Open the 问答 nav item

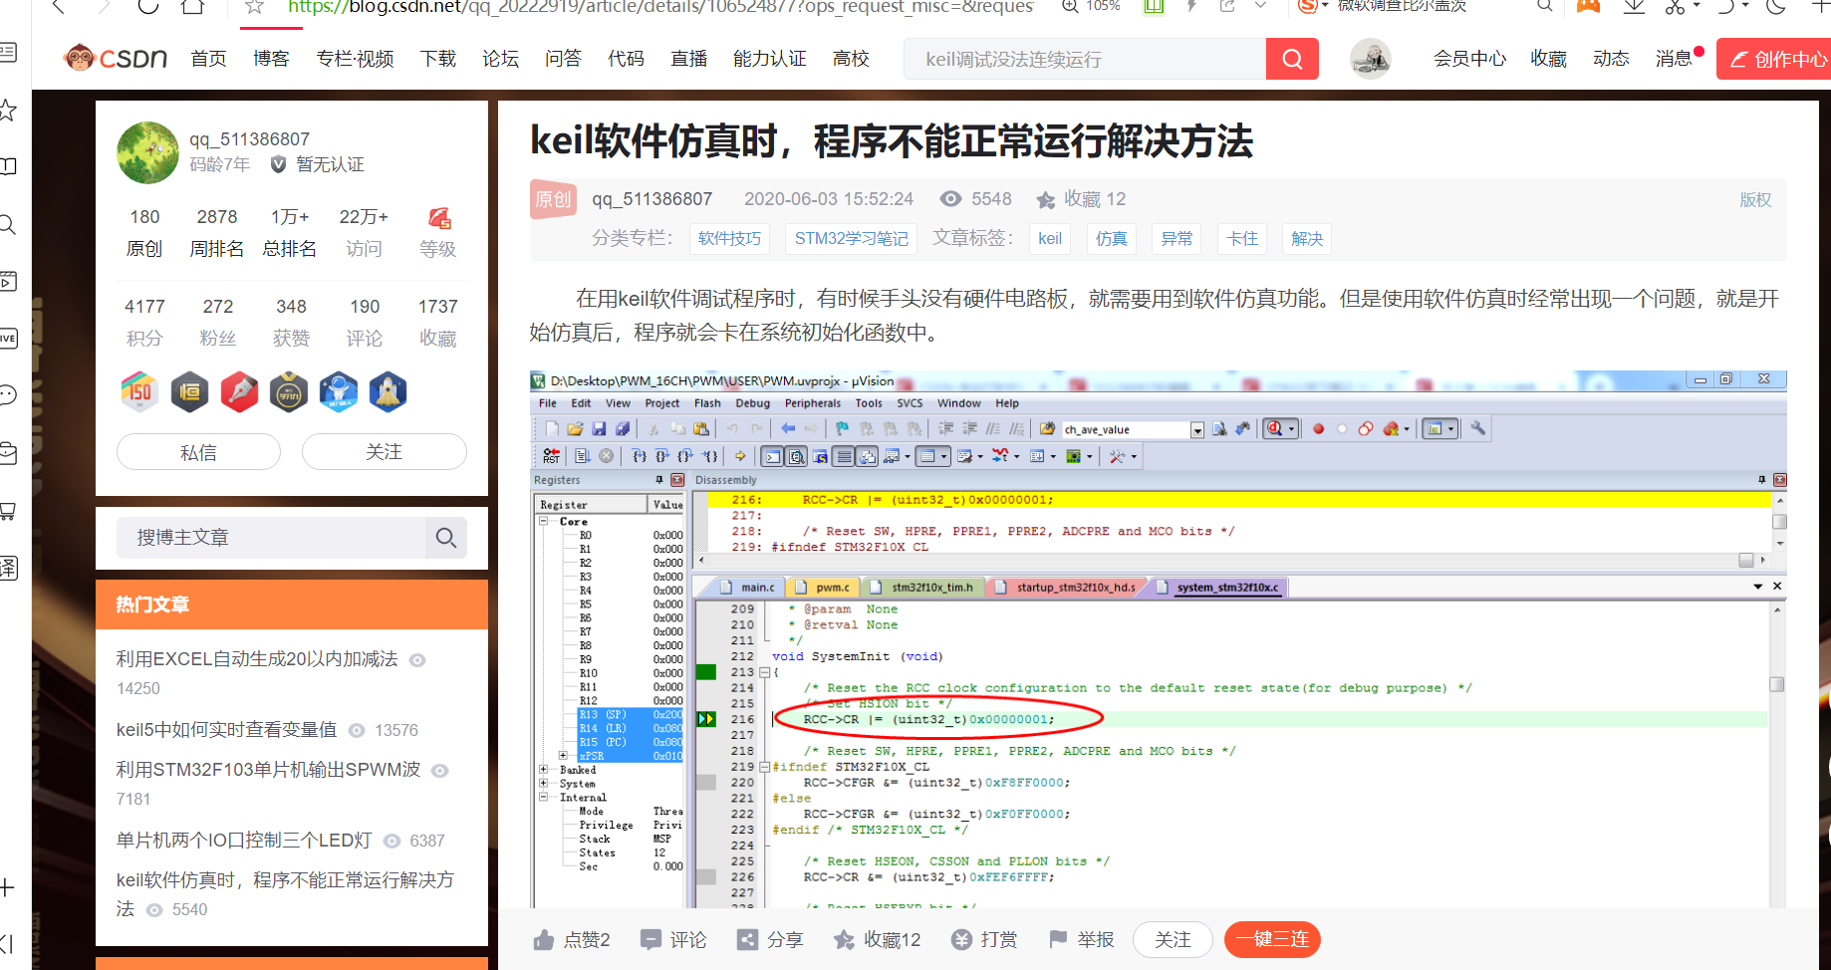click(563, 59)
